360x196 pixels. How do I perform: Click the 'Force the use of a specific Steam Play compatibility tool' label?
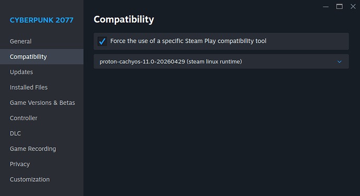click(188, 41)
